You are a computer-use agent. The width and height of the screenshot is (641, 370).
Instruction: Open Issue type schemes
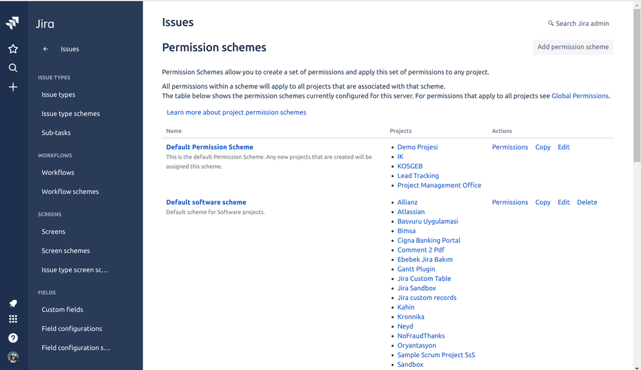point(71,114)
